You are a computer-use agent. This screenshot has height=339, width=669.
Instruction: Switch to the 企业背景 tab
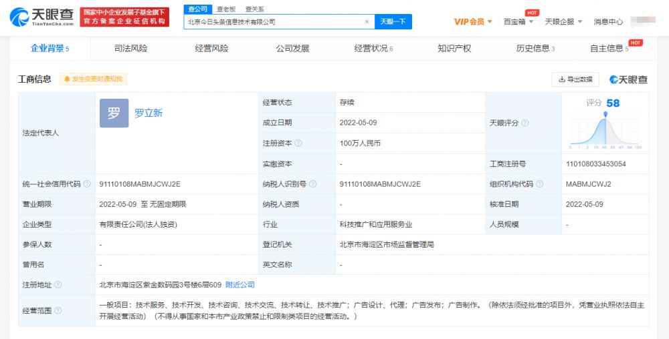[x=50, y=49]
